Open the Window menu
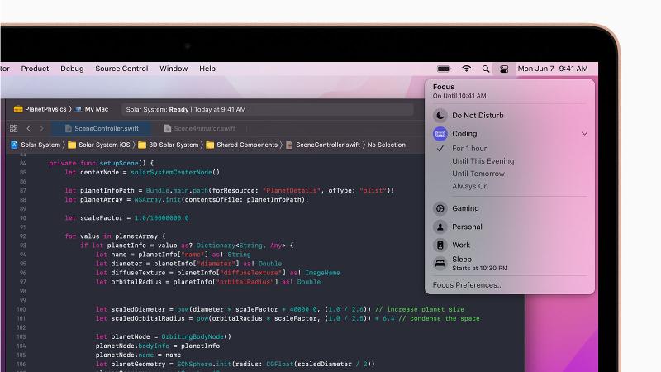The height and width of the screenshot is (372, 661). [x=174, y=69]
